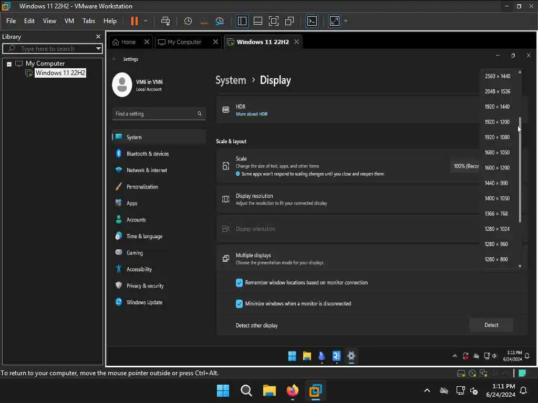Click the Detect button

(x=491, y=325)
